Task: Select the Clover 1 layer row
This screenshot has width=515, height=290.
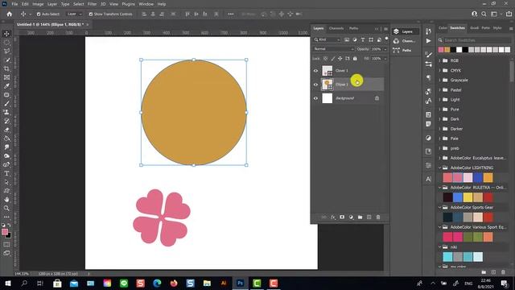Action: click(348, 71)
